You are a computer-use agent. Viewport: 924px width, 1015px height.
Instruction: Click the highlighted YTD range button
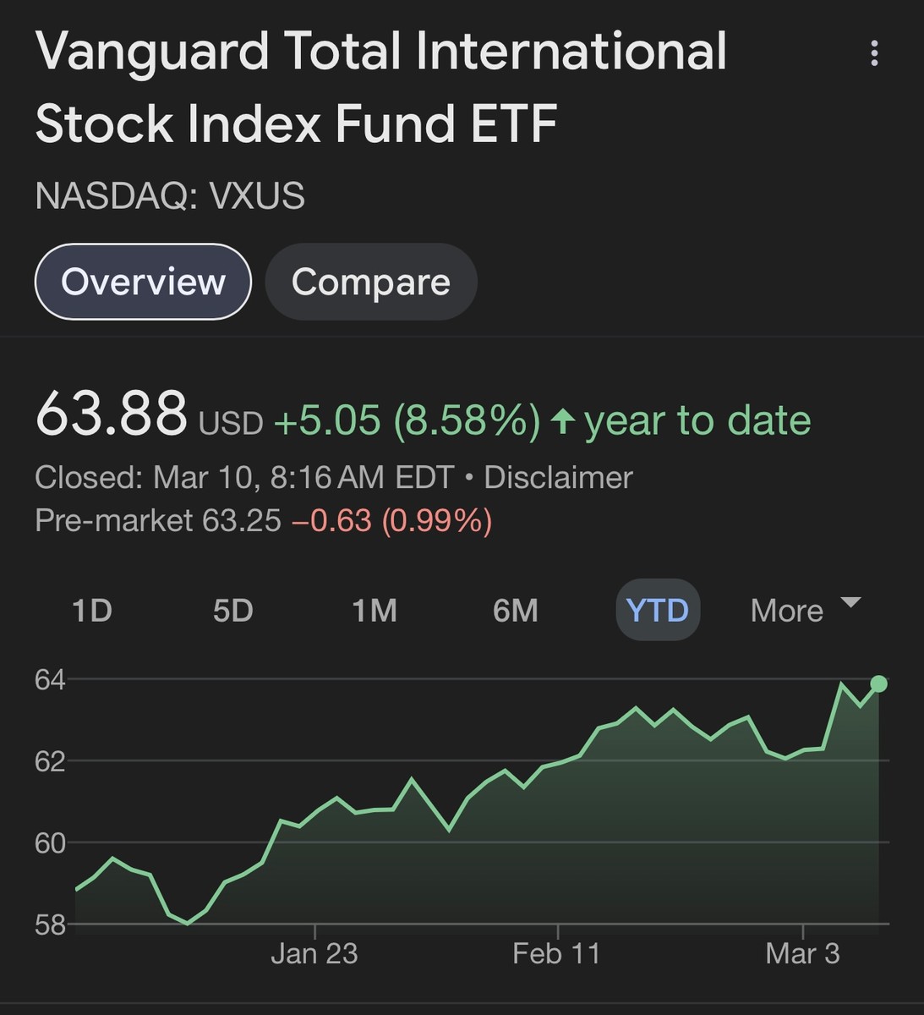(658, 610)
